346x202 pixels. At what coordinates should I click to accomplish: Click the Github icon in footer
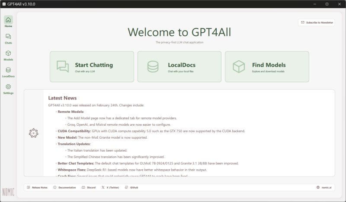pyautogui.click(x=126, y=187)
